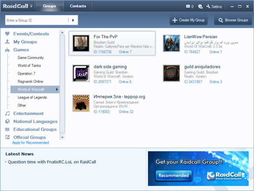Screen dimensions: 254x191
Task: Click the sidebar vertical scrollbar track
Action: (x=62, y=84)
